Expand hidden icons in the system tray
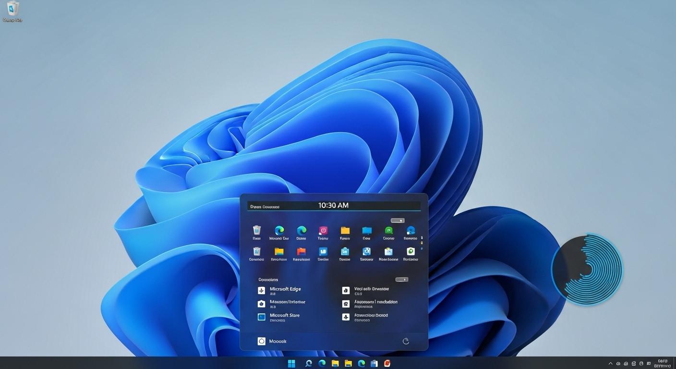The height and width of the screenshot is (369, 676). [610, 363]
